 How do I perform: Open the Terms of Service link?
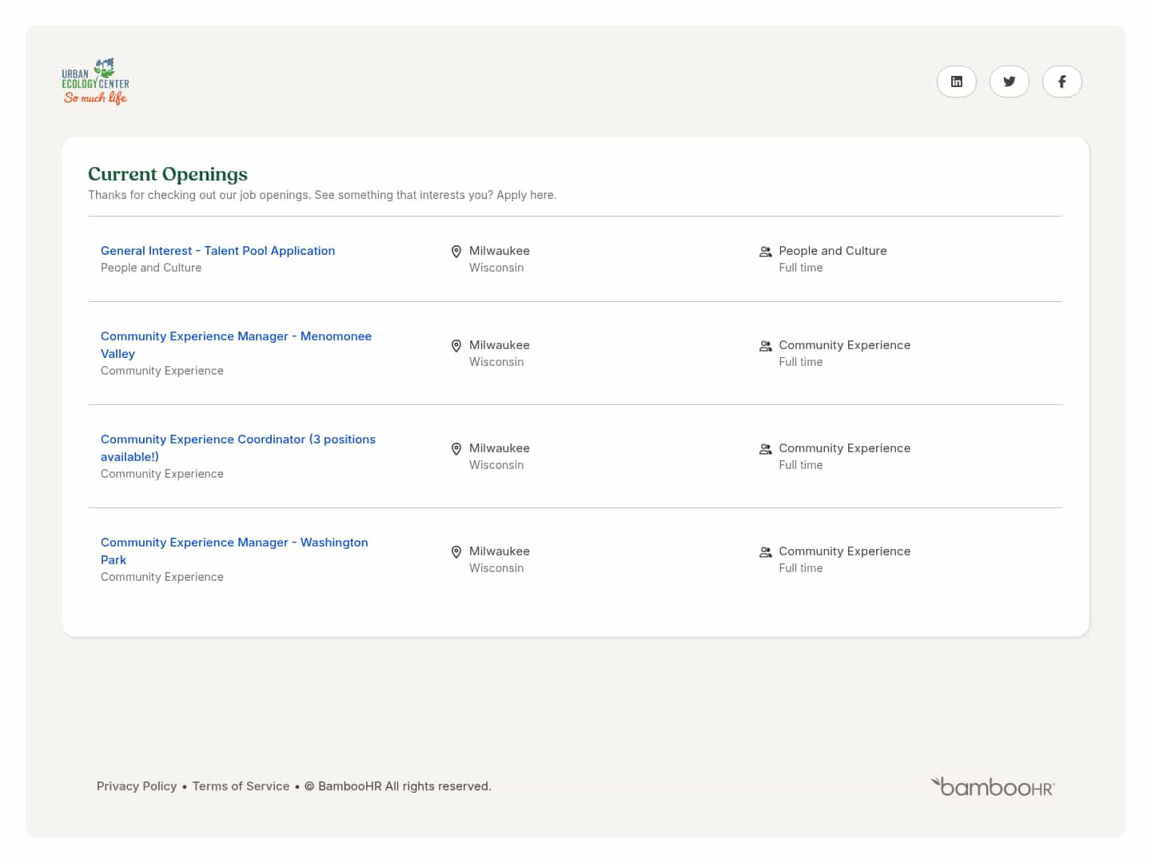tap(241, 786)
